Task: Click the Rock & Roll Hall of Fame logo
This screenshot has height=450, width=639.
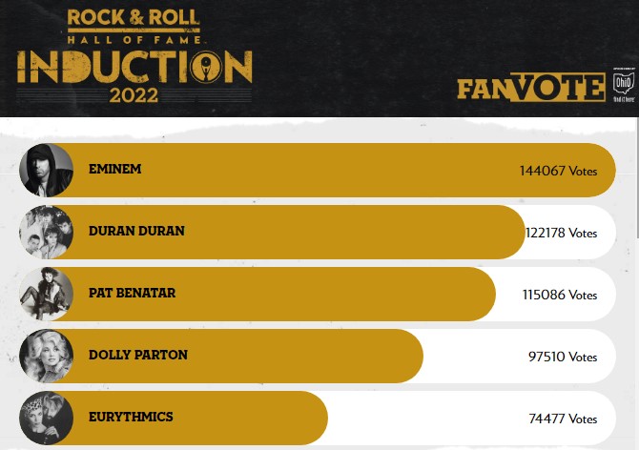Action: [134, 27]
